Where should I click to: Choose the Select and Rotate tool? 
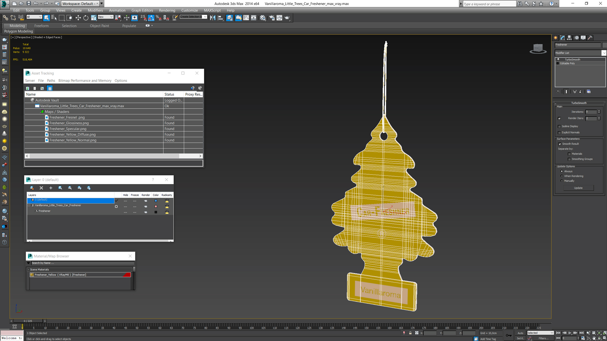pos(86,18)
